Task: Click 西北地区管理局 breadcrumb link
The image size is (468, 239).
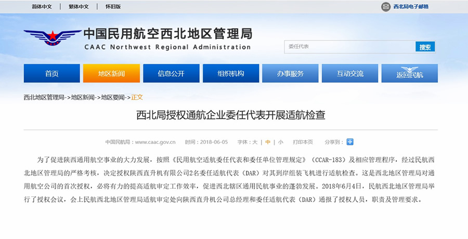Action: 44,97
